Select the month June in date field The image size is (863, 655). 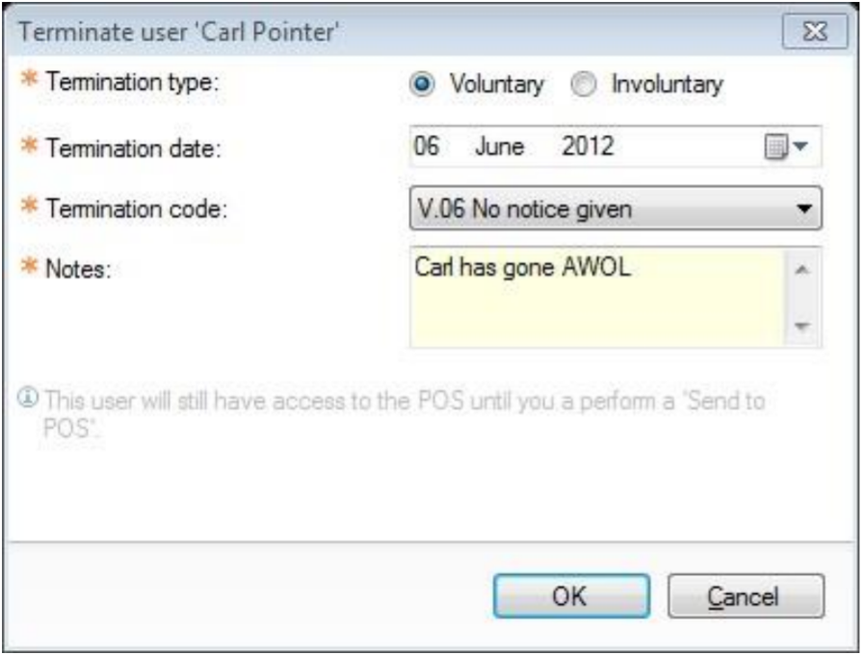click(x=499, y=146)
